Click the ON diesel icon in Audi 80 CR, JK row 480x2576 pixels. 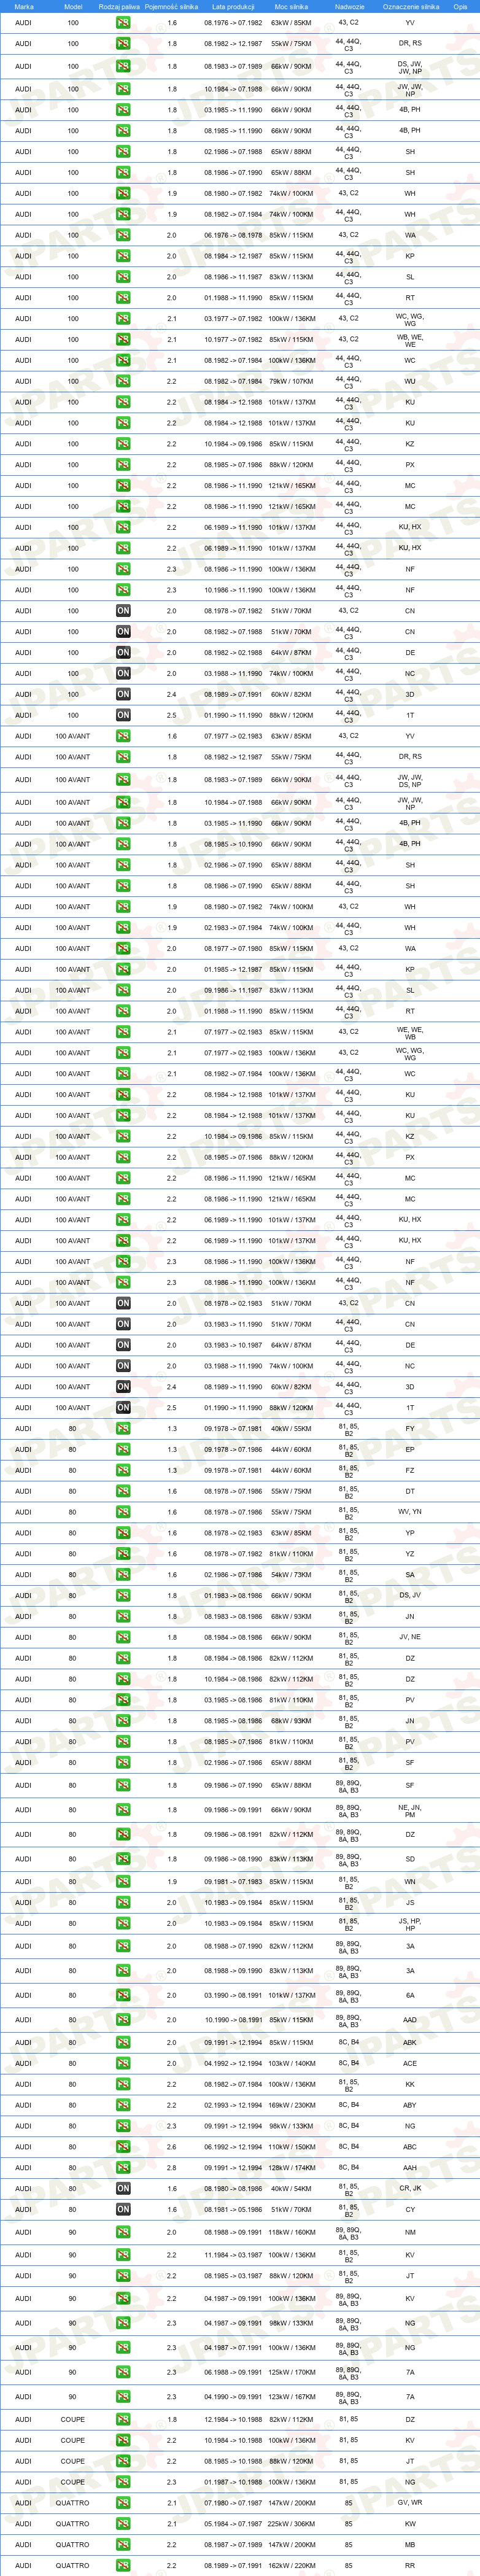pyautogui.click(x=123, y=2189)
